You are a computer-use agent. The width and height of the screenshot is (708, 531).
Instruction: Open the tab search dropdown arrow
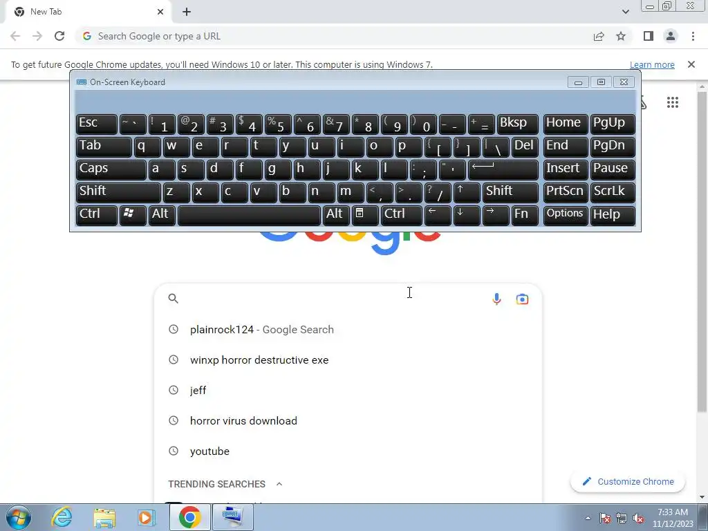tap(625, 12)
